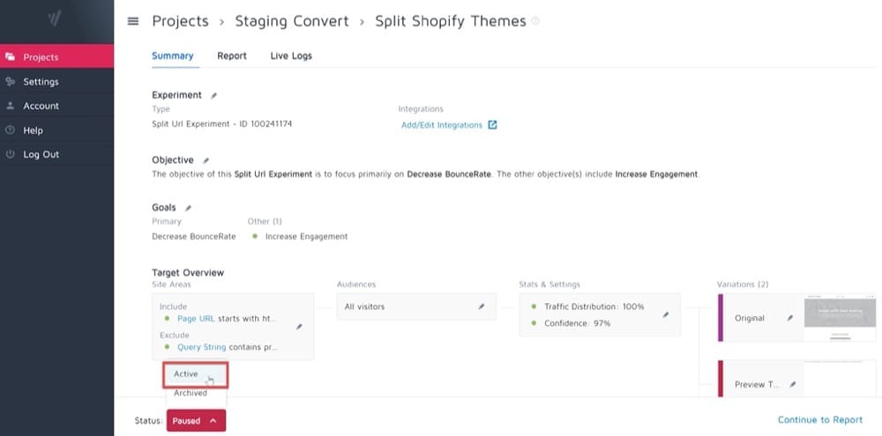Edit the Original variation pencil icon
The height and width of the screenshot is (436, 882).
(789, 318)
